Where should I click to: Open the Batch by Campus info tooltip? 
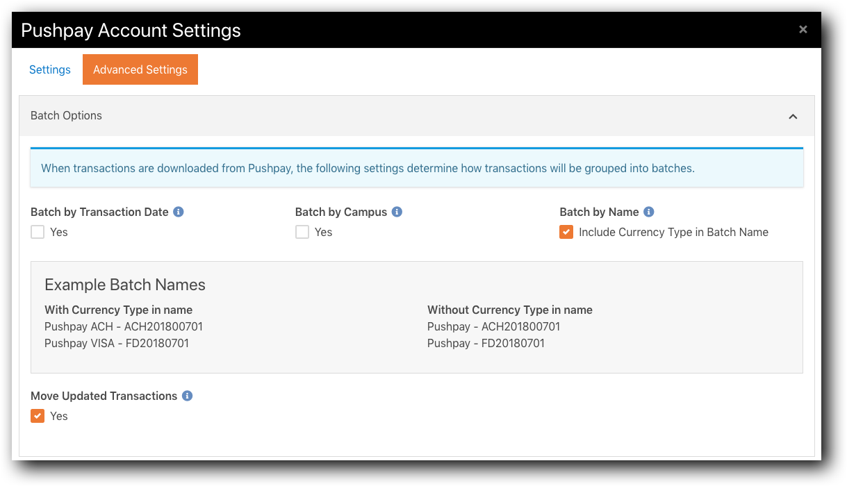click(x=396, y=211)
